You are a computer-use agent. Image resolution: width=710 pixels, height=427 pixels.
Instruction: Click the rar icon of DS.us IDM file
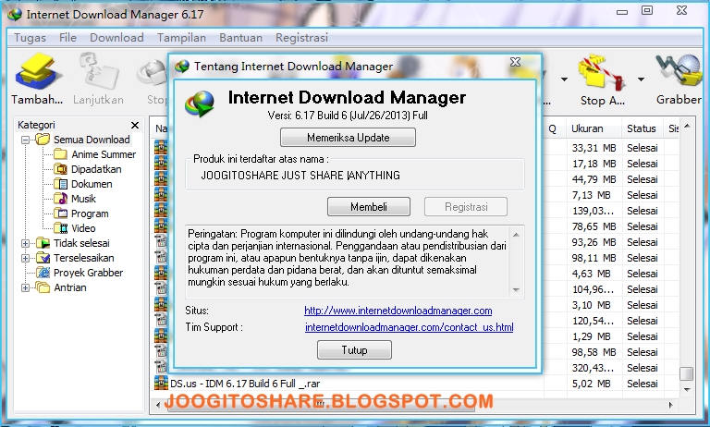pyautogui.click(x=161, y=383)
